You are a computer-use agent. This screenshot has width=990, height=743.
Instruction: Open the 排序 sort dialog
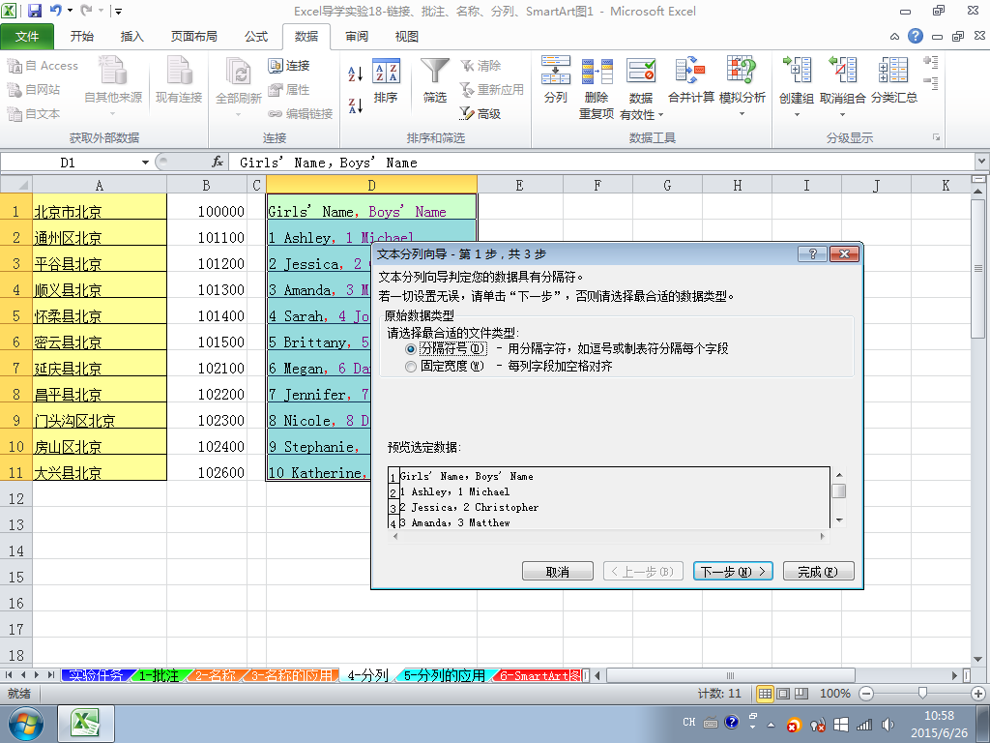pyautogui.click(x=386, y=81)
